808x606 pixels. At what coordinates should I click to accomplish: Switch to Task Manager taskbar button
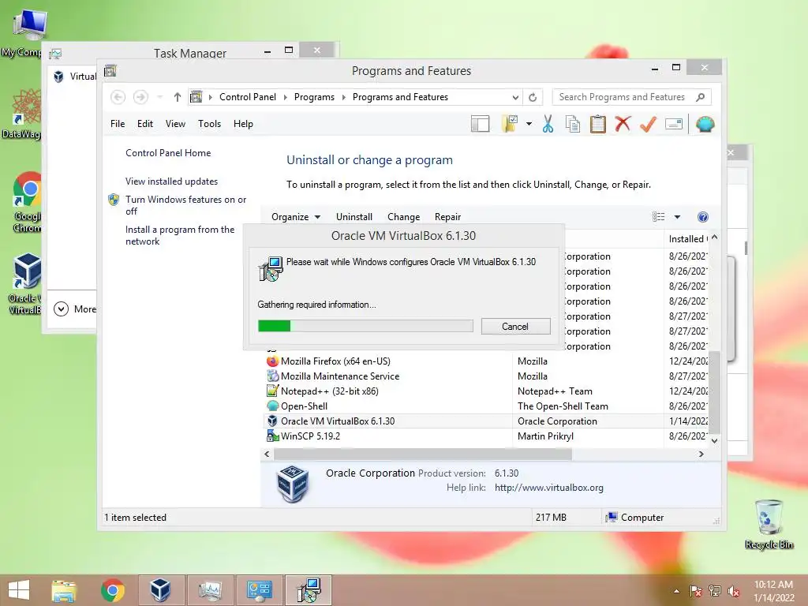coord(210,590)
